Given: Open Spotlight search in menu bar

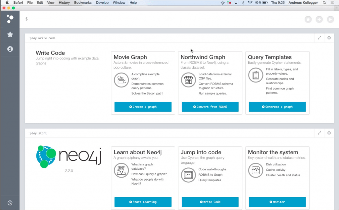Looking at the screenshot, I should coord(324,3).
